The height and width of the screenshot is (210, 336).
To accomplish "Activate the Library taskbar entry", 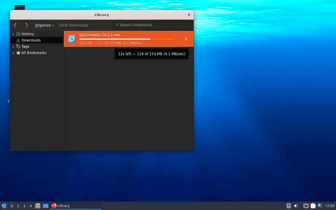I will click(x=75, y=206).
